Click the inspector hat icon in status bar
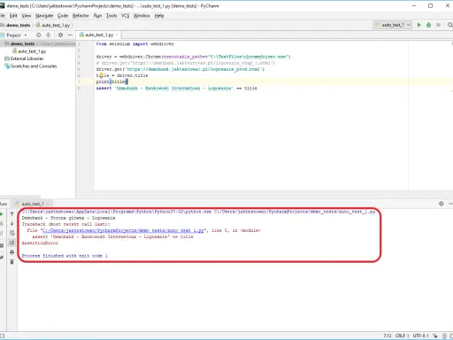Viewport: 453px width, 340px height. click(x=444, y=336)
